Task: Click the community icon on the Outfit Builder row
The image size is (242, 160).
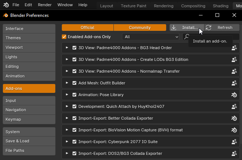Action: point(234,83)
